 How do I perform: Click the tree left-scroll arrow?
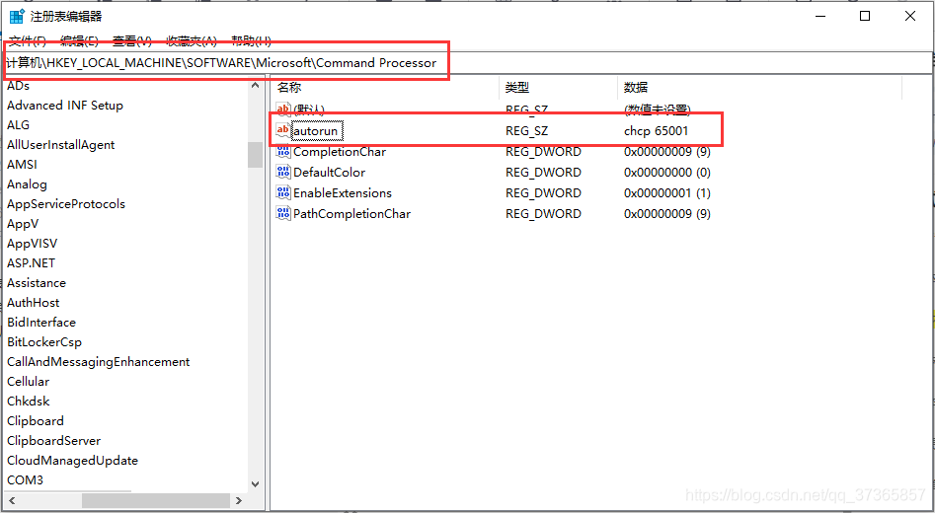[11, 500]
